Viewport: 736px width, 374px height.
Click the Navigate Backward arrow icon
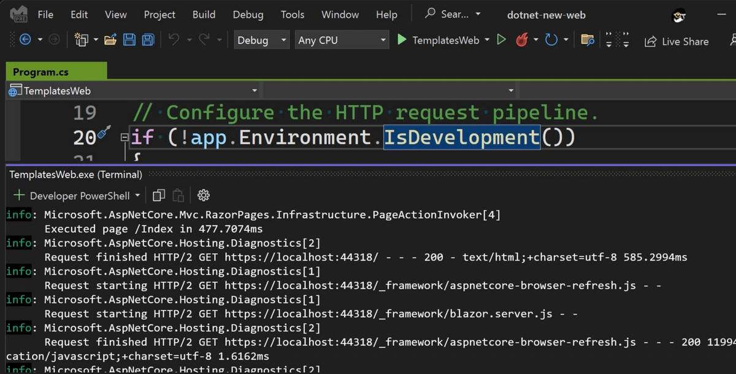coord(25,40)
